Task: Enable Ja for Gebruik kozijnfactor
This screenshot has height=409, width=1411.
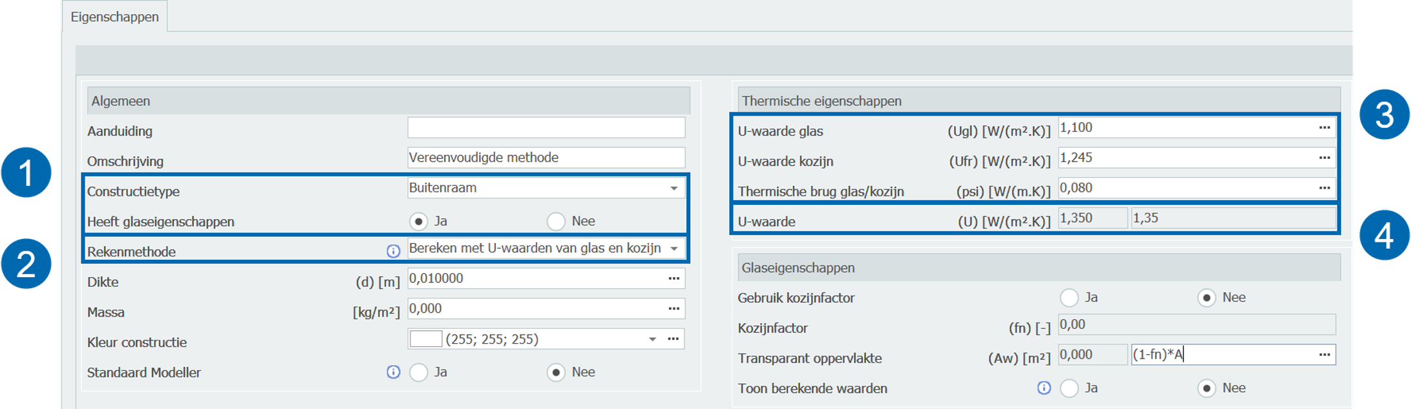Action: point(1069,298)
